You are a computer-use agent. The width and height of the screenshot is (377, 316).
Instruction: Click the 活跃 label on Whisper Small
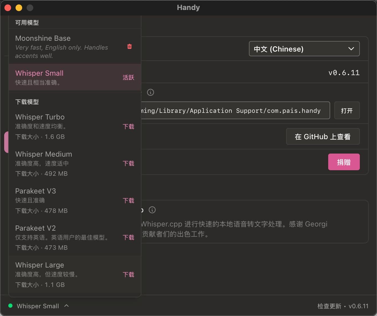(128, 78)
